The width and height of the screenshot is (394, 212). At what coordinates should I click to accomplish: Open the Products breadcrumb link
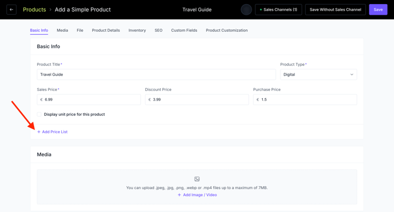click(35, 9)
